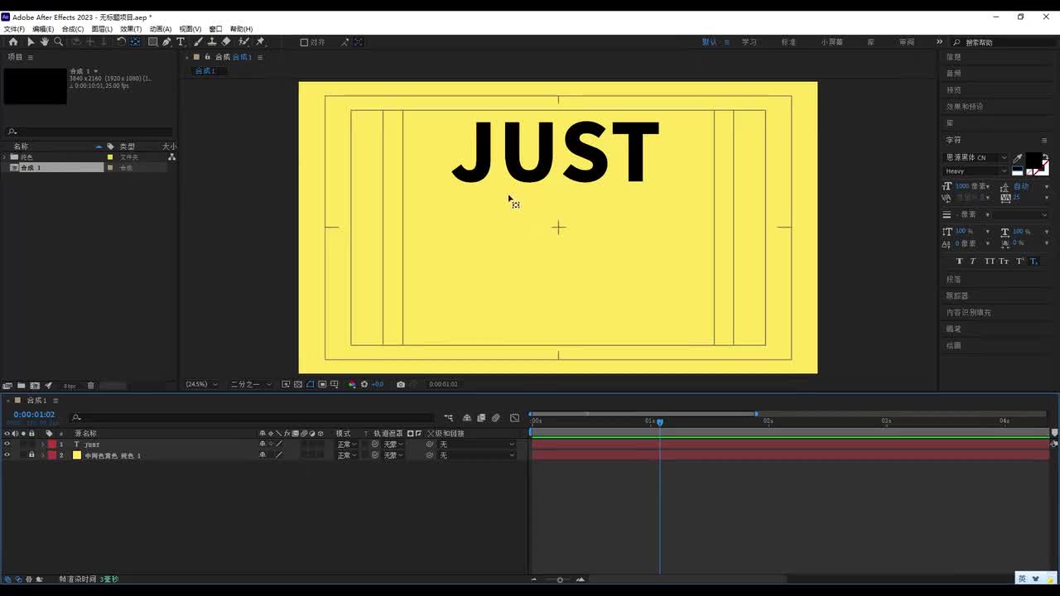Open the 内容识别填充 panel
1060x596 pixels.
pos(969,313)
